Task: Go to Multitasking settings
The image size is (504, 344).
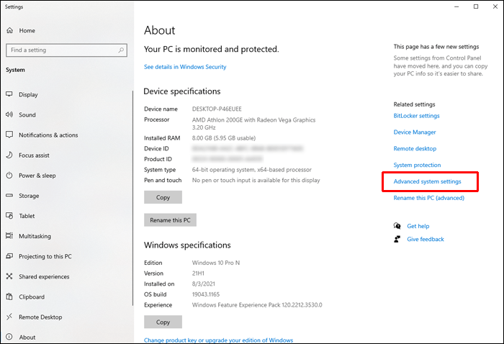Action: tap(36, 236)
